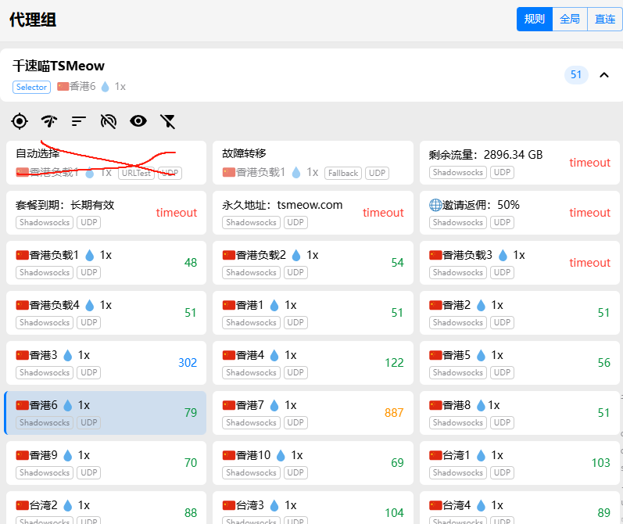This screenshot has width=623, height=524.
Task: Toggle the eye icon for node details
Action: coord(138,121)
